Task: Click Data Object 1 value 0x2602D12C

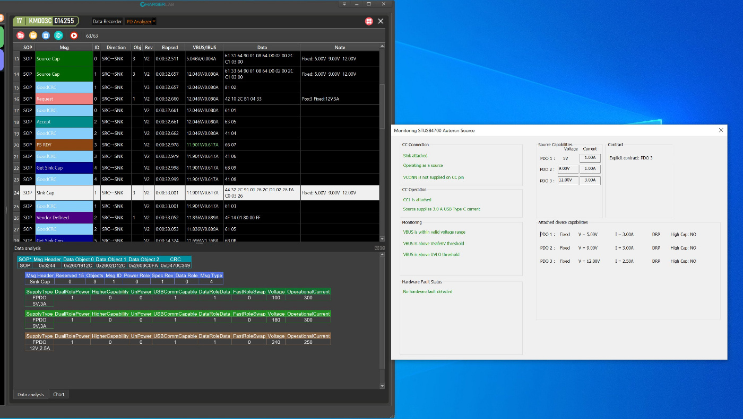Action: [x=111, y=265]
